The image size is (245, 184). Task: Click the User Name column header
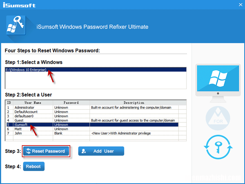click(33, 103)
